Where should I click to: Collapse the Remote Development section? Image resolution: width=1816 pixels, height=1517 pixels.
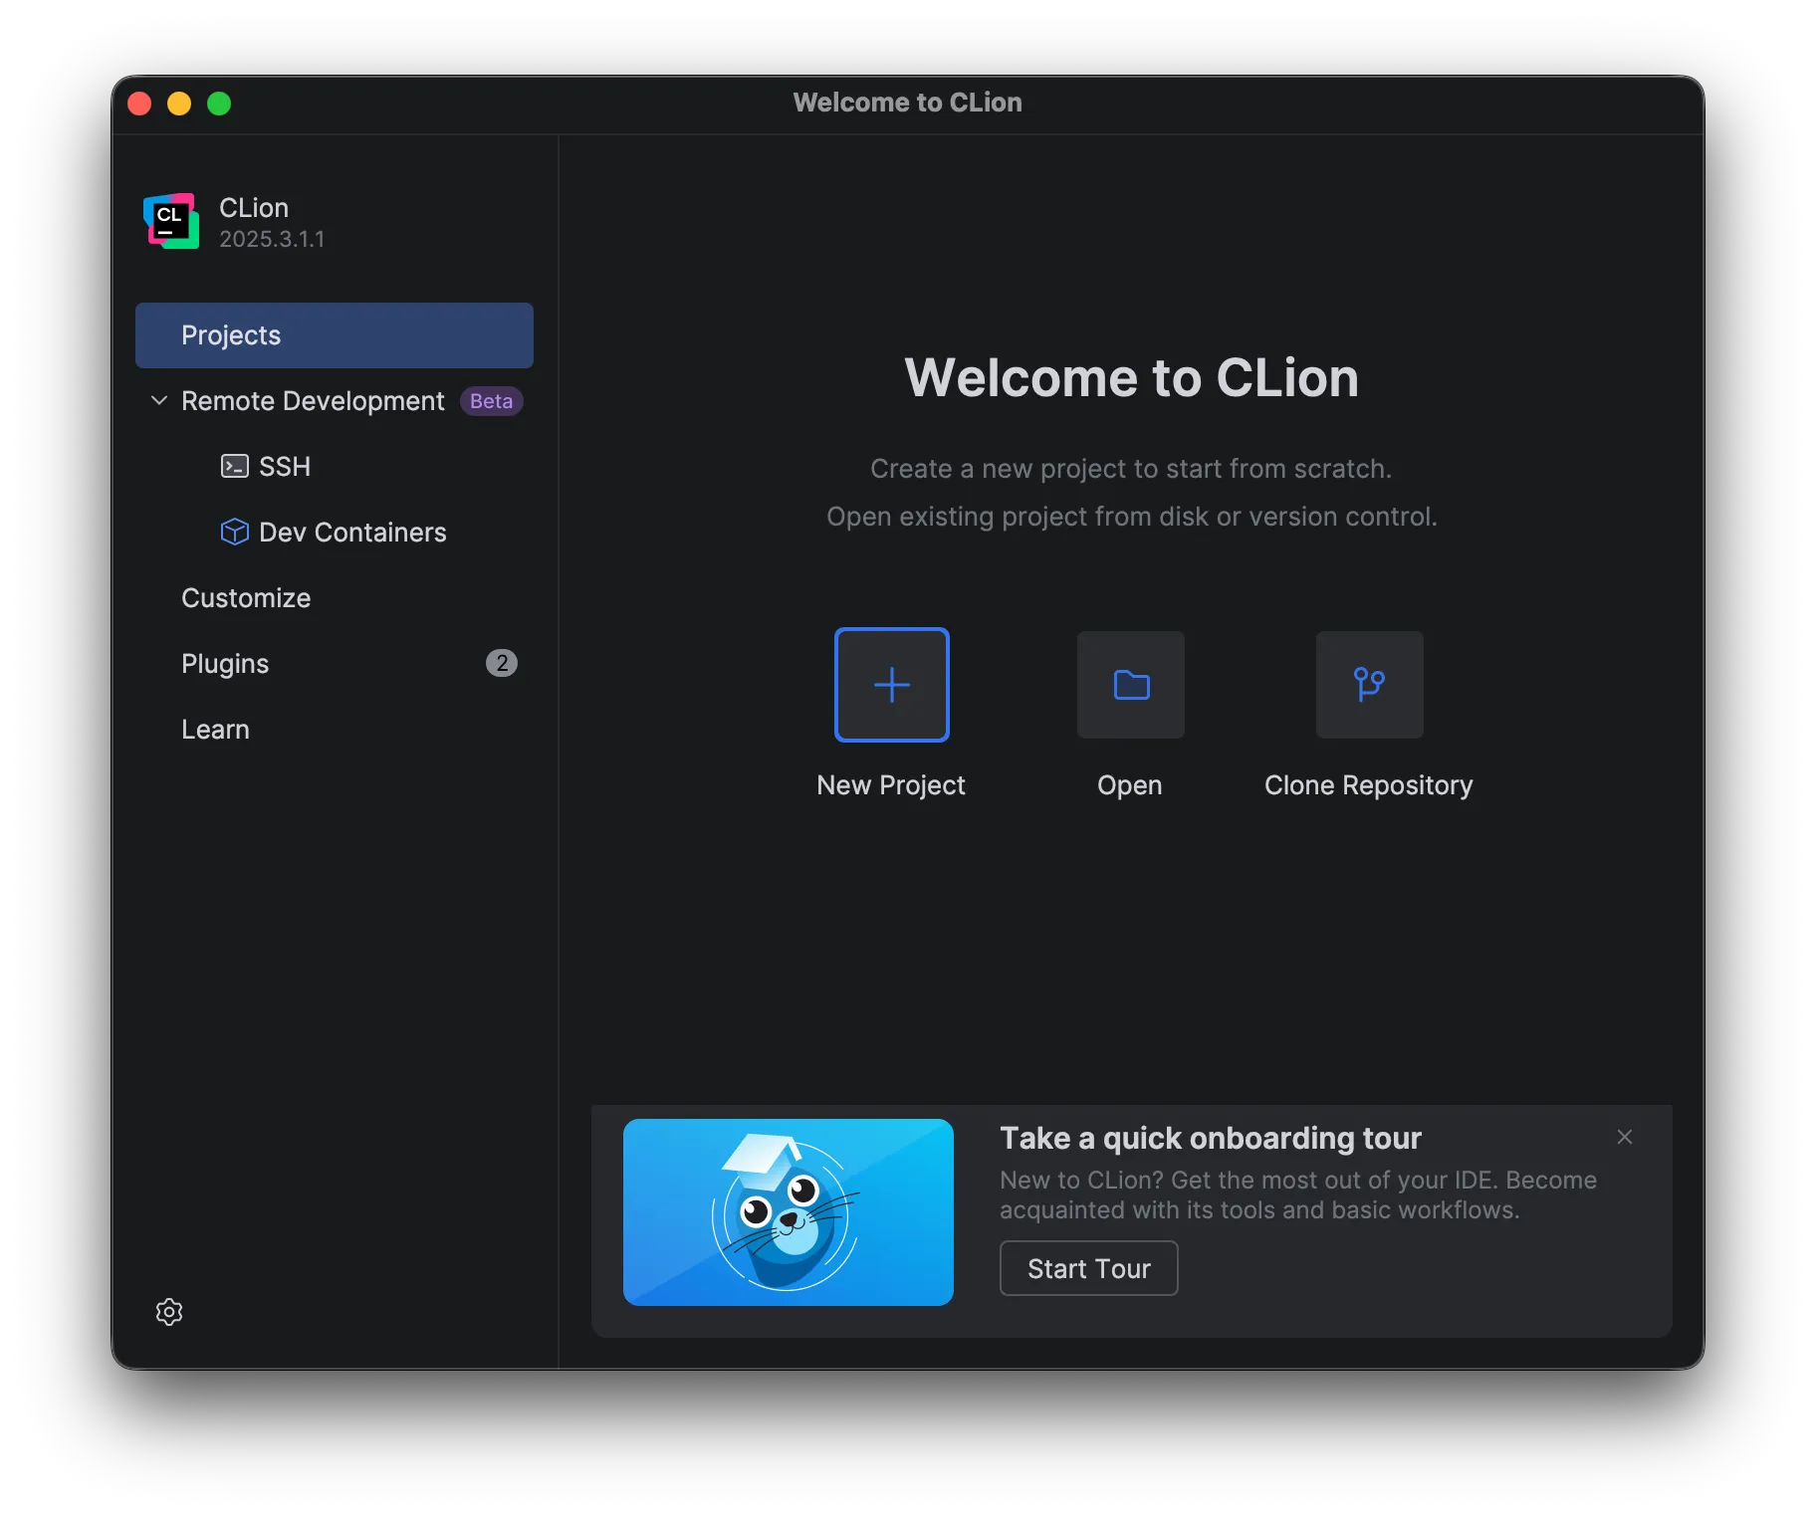click(x=159, y=401)
